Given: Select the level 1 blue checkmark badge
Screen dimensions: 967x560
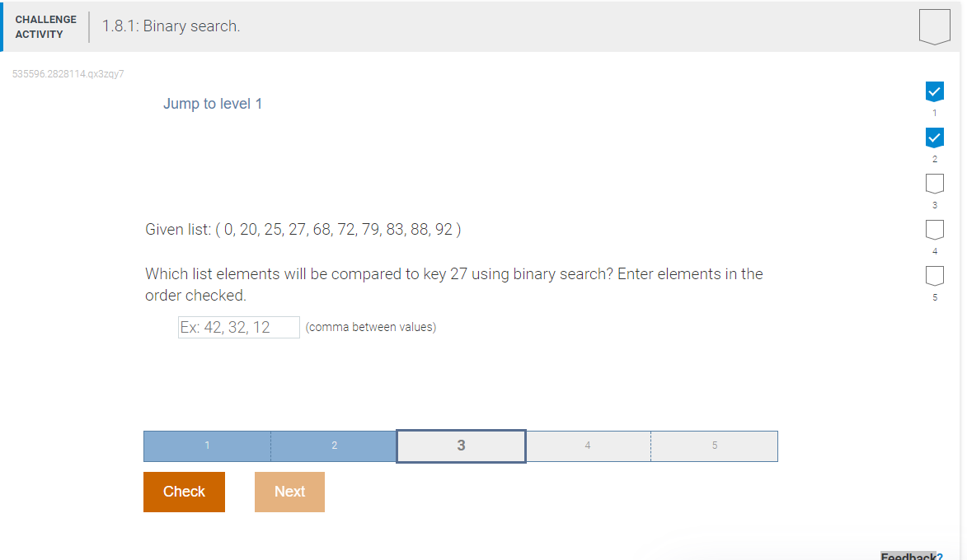Looking at the screenshot, I should (934, 91).
